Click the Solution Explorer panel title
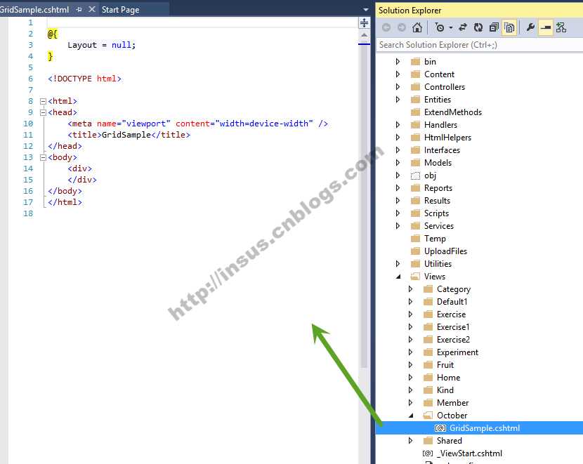 point(410,11)
